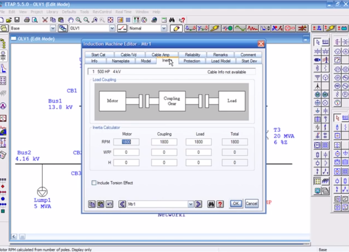This screenshot has height=252, width=349.
Task: Go to the previous element with the left arrow
Action: coord(122,204)
